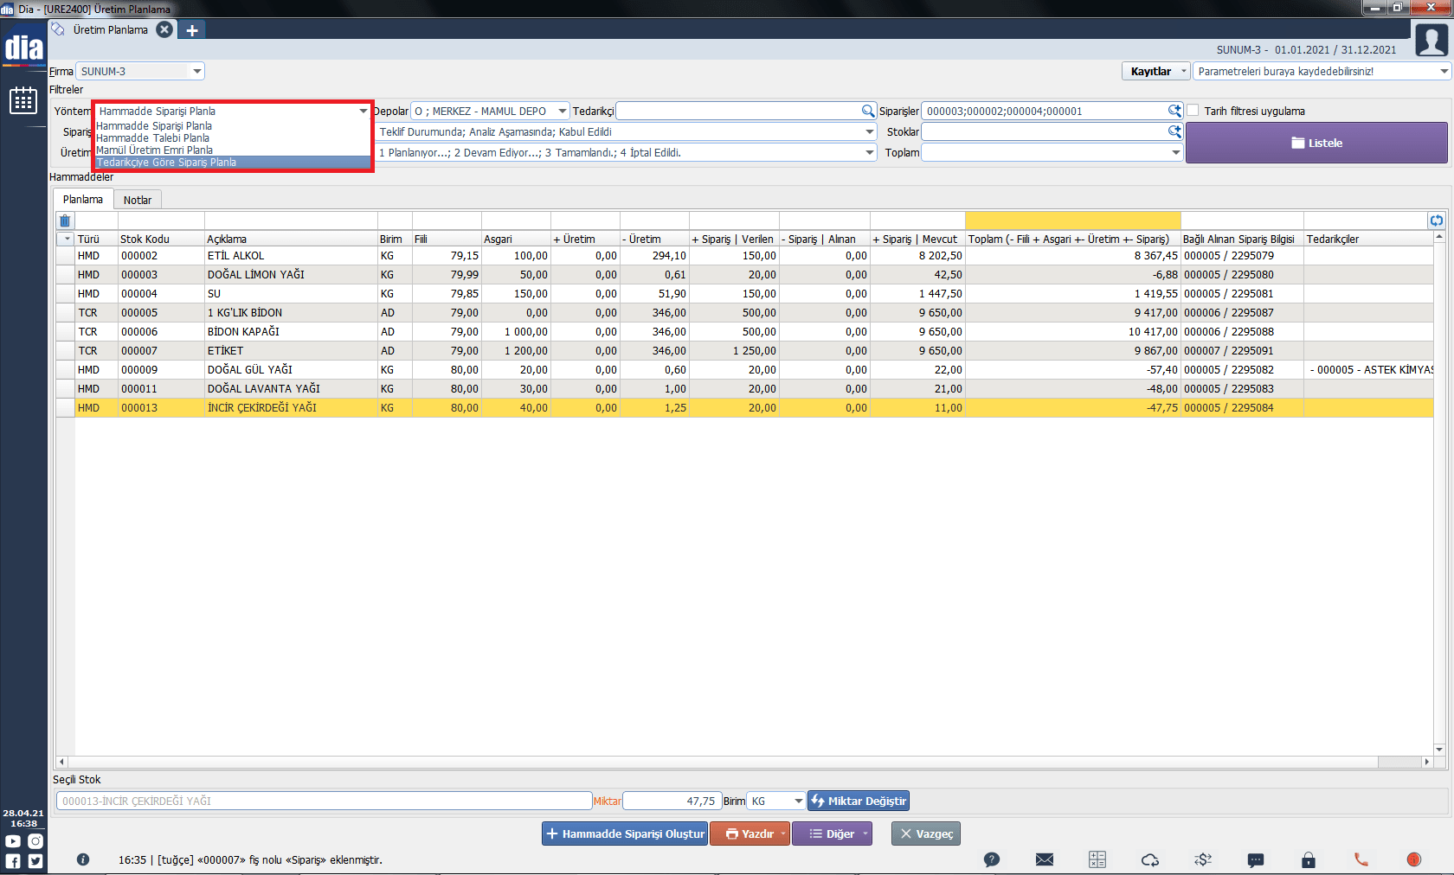Select the DOĞAL LAVANTA YAĞI row
1454x875 pixels.
coord(744,389)
